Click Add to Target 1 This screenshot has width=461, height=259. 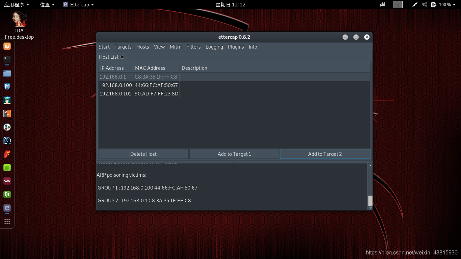pos(234,154)
